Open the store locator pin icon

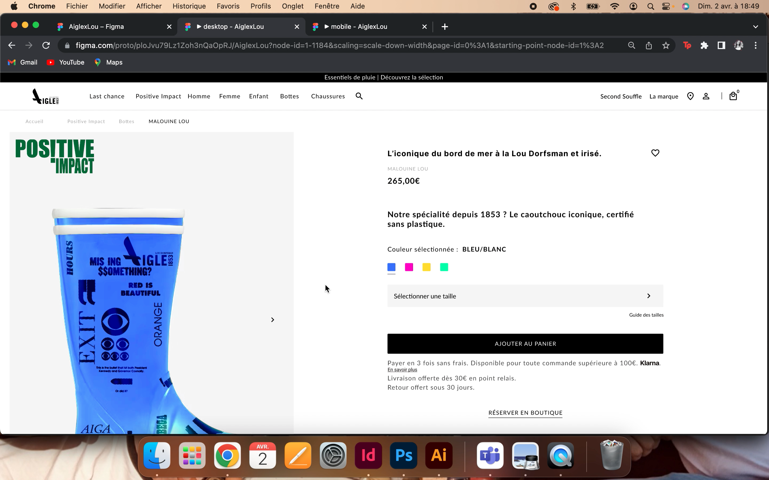click(690, 96)
